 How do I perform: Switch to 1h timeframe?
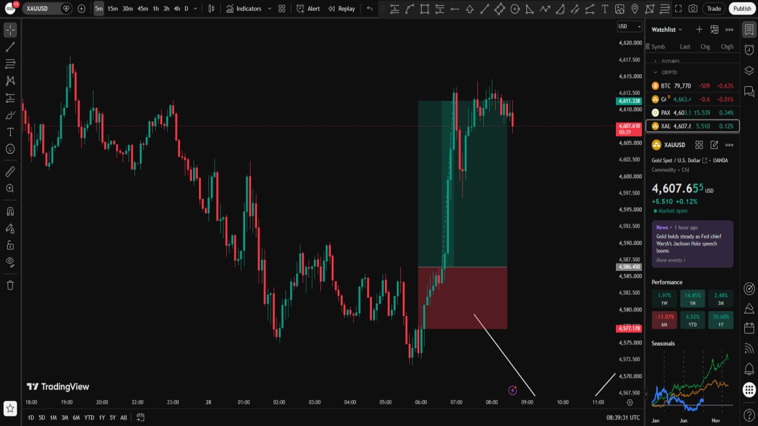coord(156,9)
